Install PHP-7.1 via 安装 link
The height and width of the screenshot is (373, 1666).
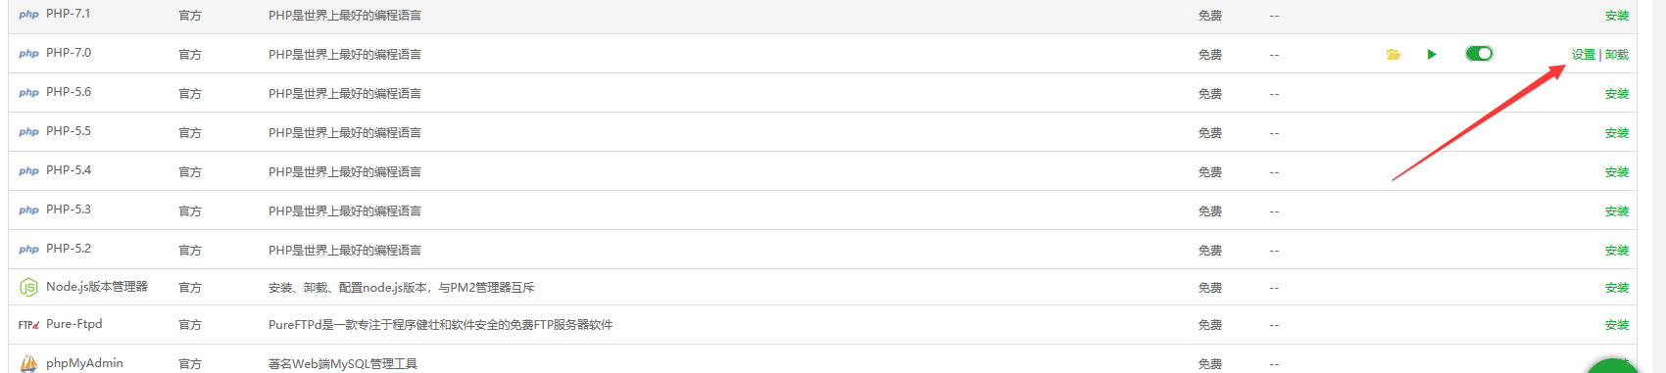(x=1617, y=16)
